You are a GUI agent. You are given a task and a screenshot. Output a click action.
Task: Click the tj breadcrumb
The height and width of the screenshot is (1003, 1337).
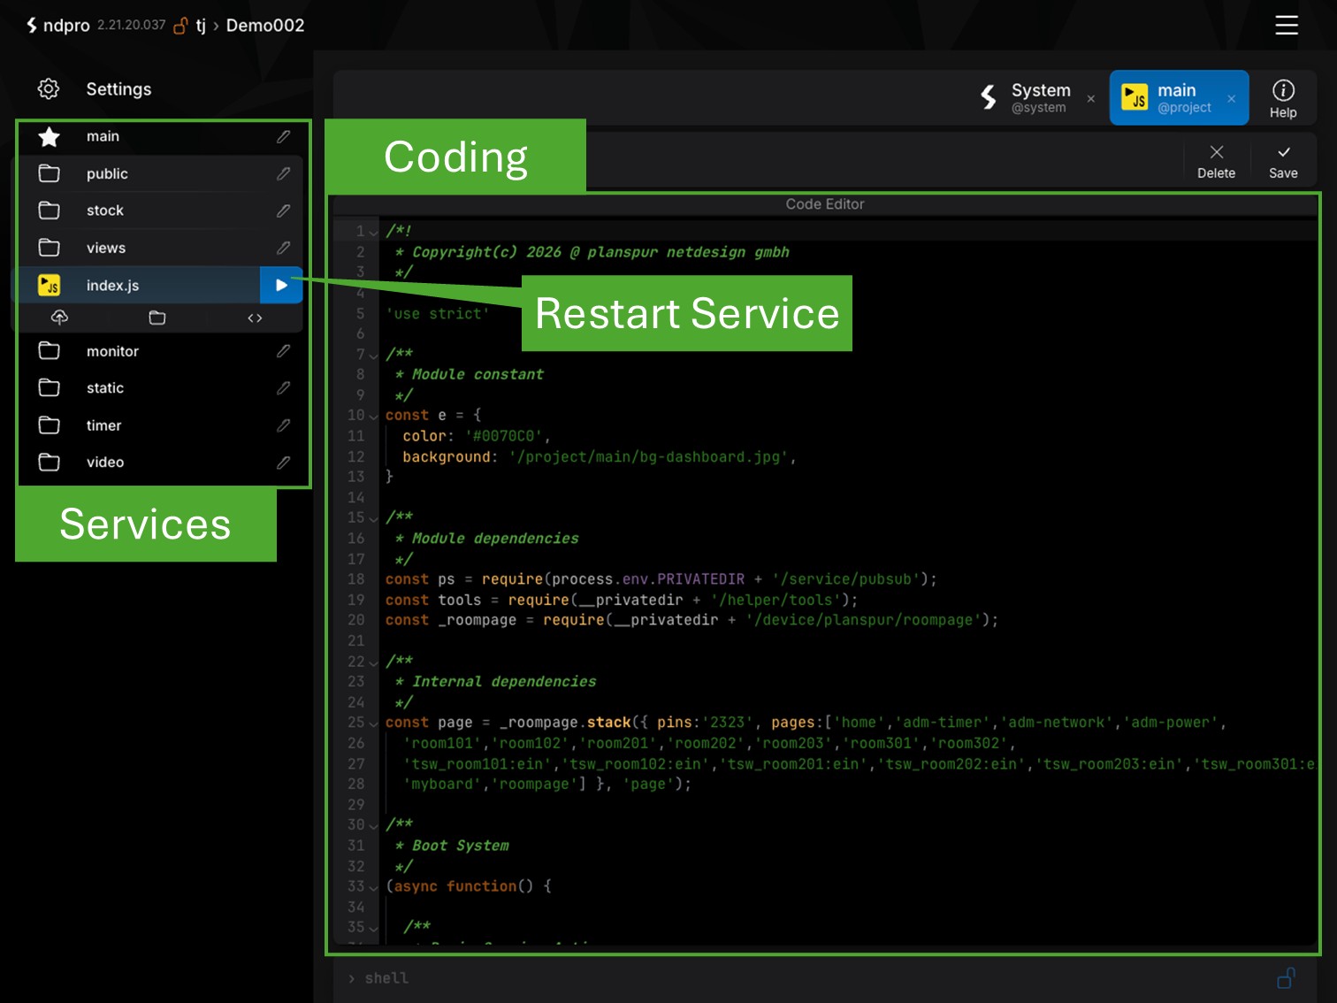201,26
